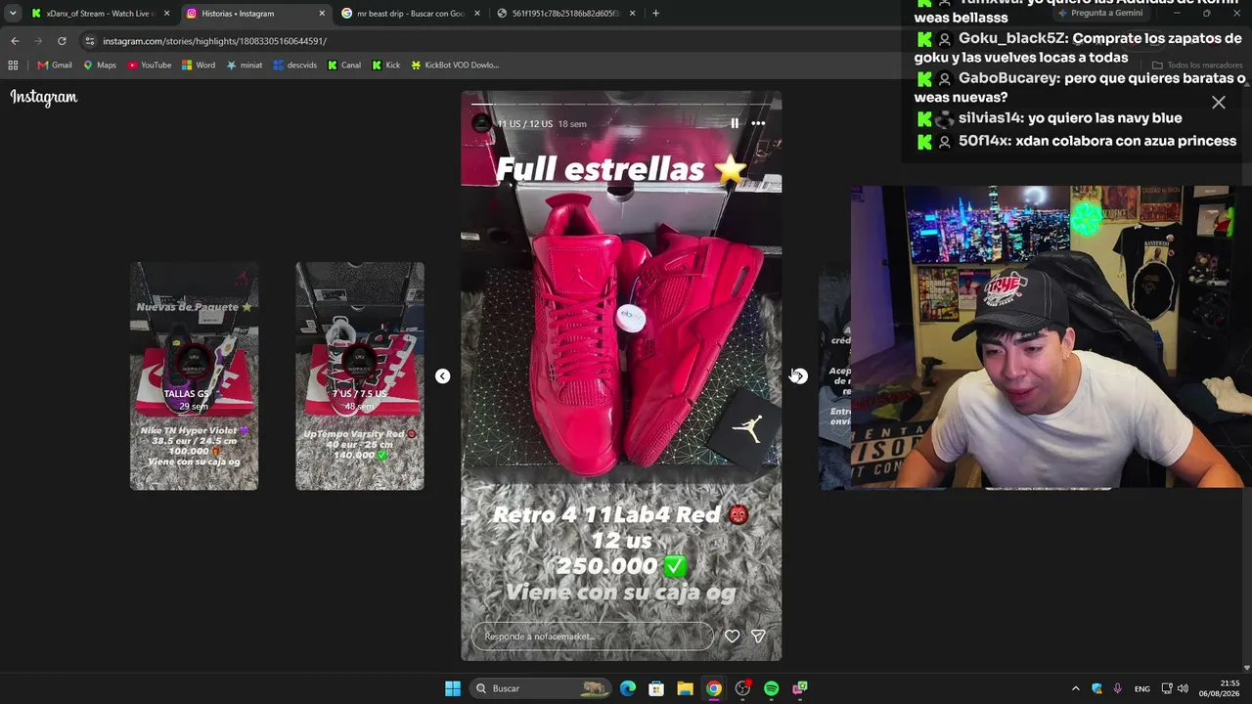The width and height of the screenshot is (1252, 704).
Task: Open the network quick settings icon
Action: (x=1167, y=688)
